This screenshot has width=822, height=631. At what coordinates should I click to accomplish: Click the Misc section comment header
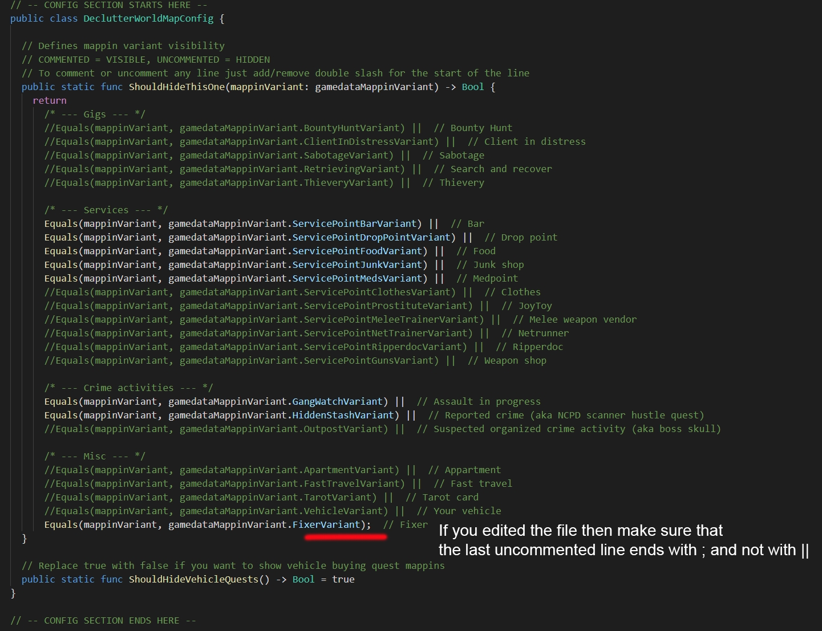95,456
